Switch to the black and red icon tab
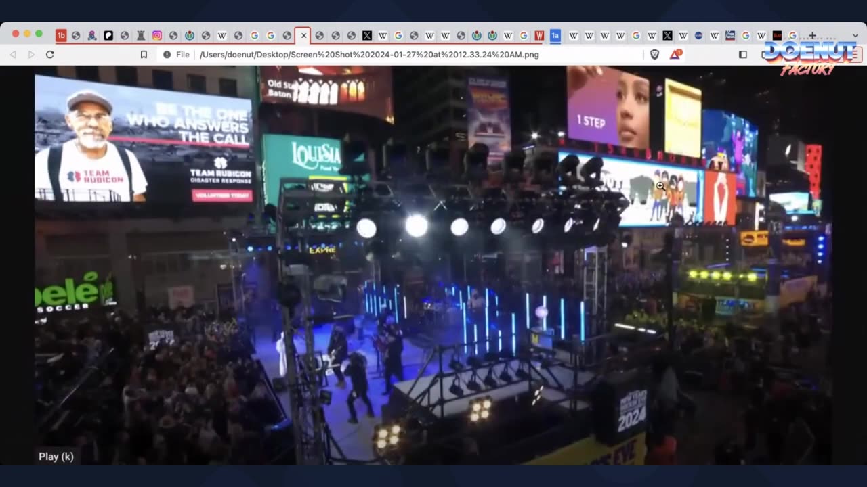 pos(777,35)
